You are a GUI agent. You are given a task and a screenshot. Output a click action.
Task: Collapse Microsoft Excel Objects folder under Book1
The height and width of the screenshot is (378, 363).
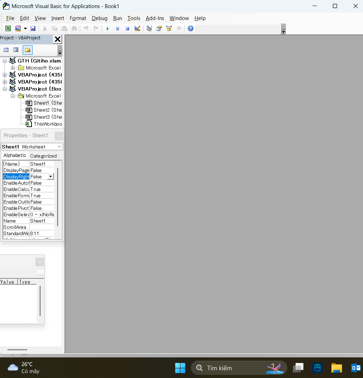pos(13,96)
